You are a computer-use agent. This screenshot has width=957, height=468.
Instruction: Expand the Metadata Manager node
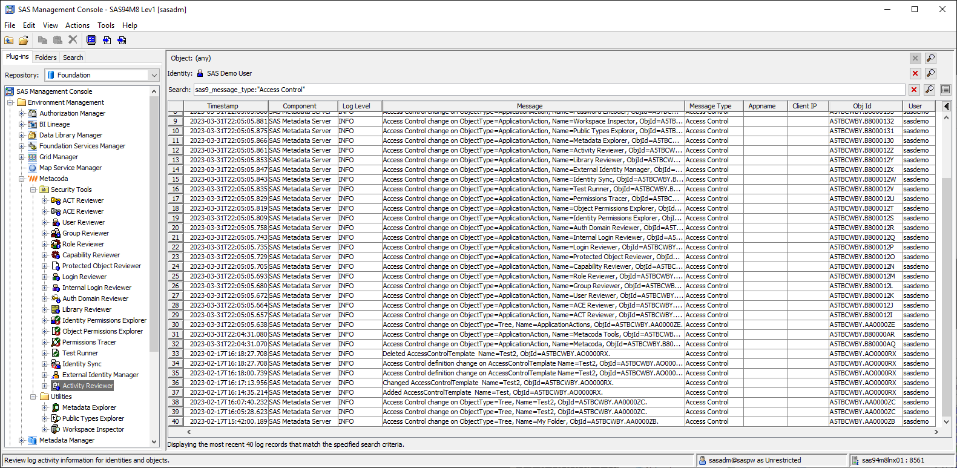pos(22,440)
